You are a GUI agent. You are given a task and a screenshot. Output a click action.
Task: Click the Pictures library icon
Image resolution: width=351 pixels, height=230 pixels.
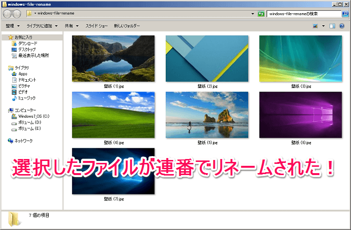point(14,86)
